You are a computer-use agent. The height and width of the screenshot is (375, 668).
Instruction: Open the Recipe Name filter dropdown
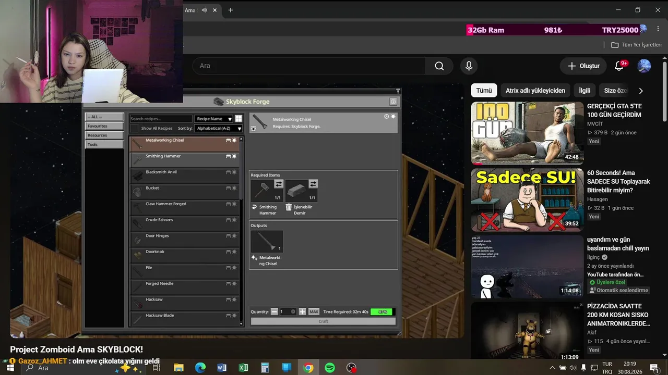(214, 119)
